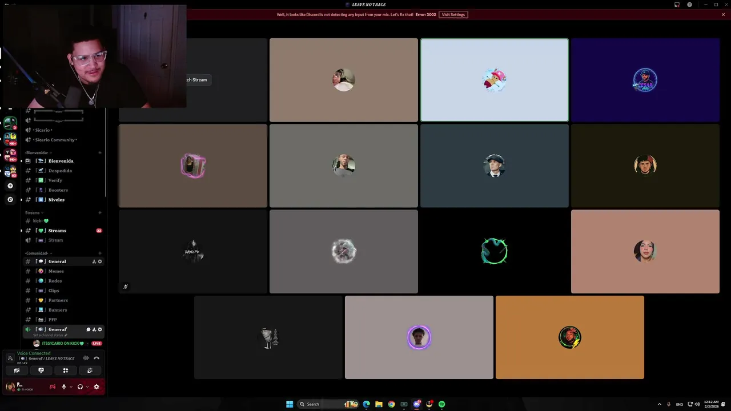Create channel in Comunidad category
The height and width of the screenshot is (411, 731).
100,253
